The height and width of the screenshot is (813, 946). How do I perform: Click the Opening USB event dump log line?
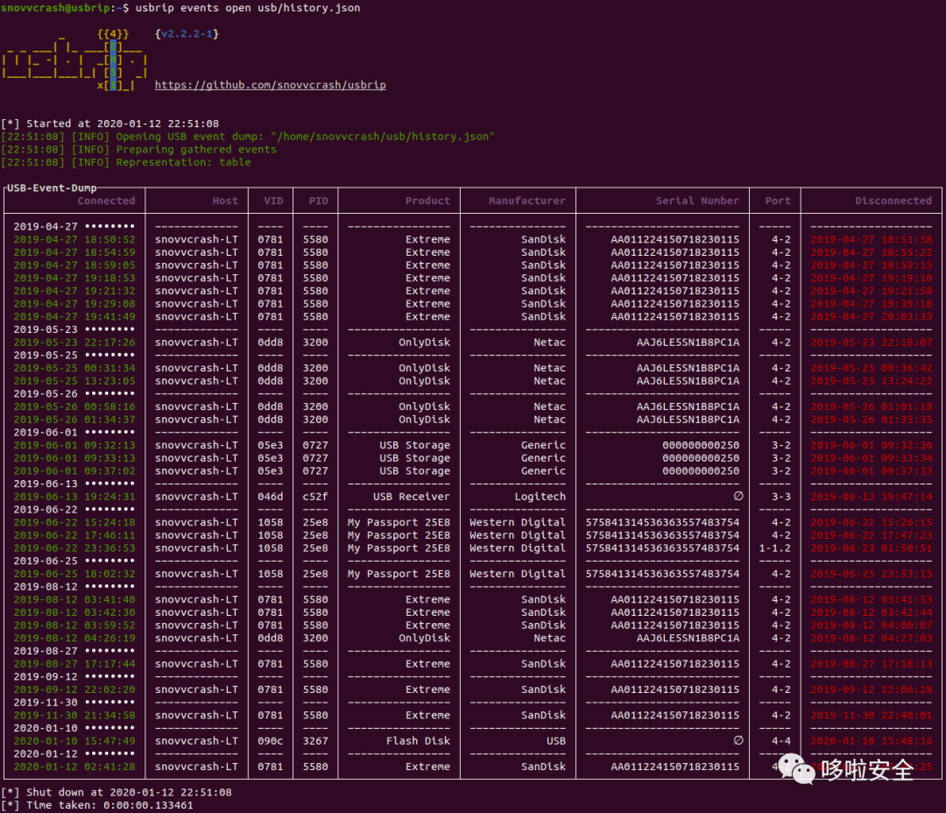[247, 137]
